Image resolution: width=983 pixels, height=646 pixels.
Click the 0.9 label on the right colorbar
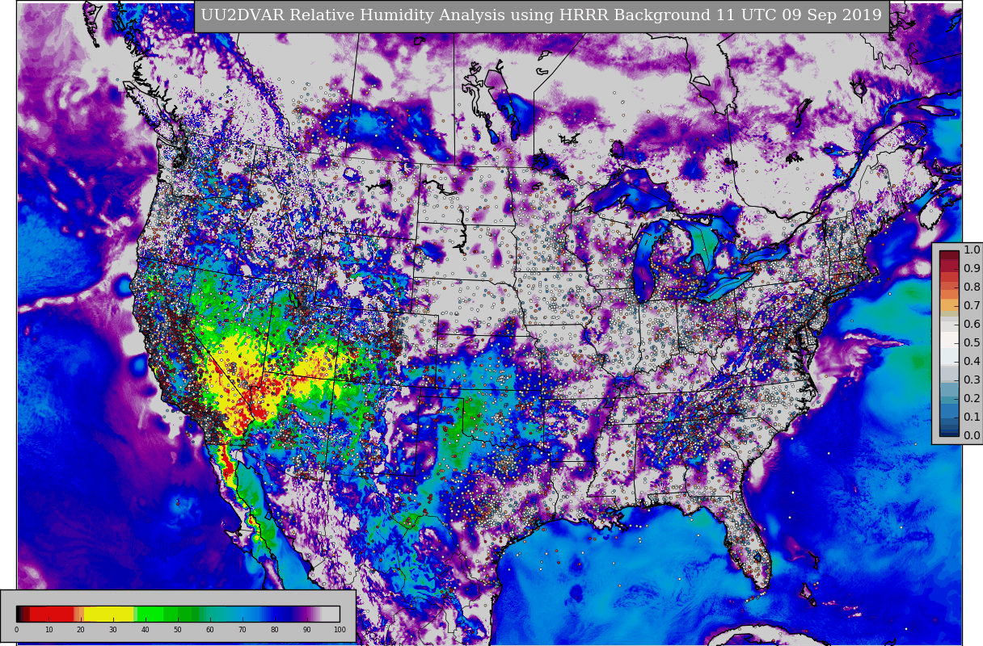pyautogui.click(x=972, y=269)
